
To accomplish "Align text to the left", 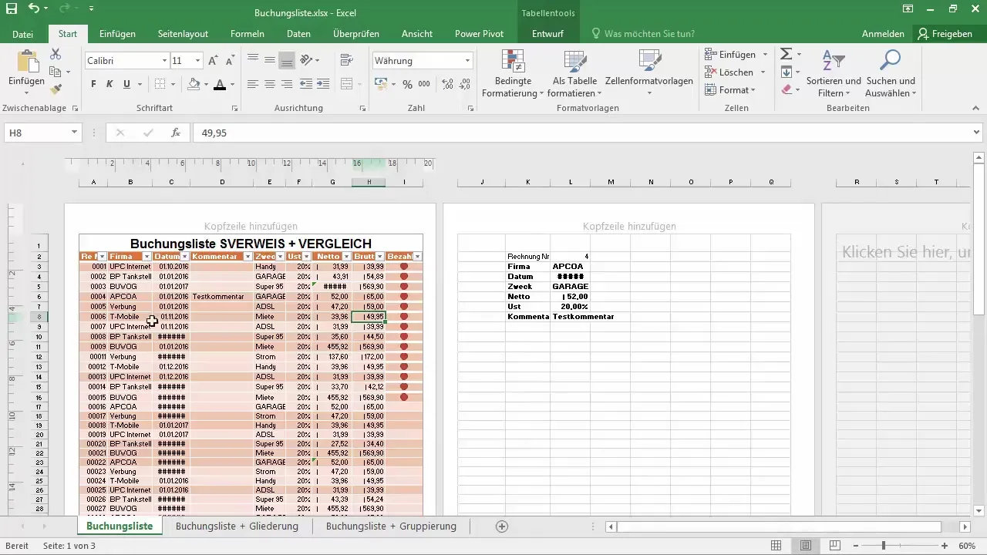I will 252,84.
